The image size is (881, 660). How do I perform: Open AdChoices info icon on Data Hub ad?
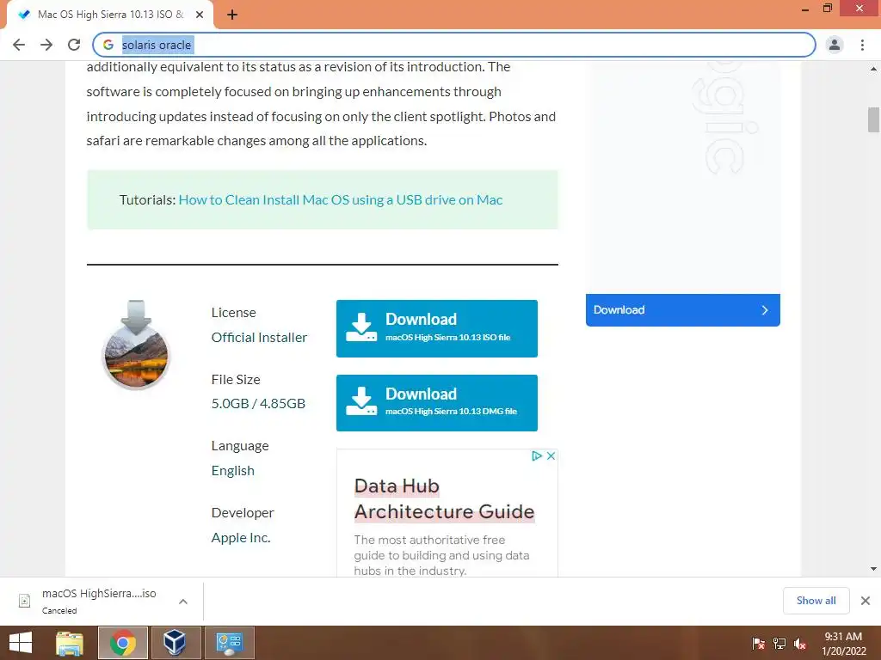point(537,455)
